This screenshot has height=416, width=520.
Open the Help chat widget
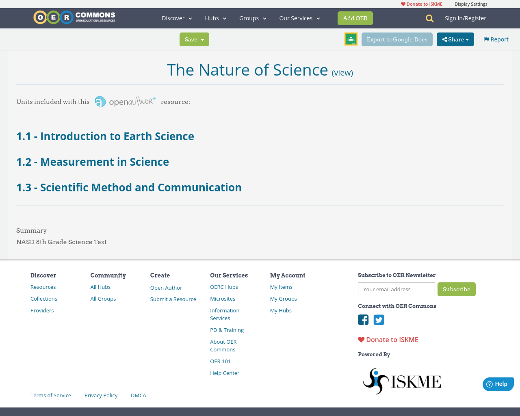[x=498, y=383]
